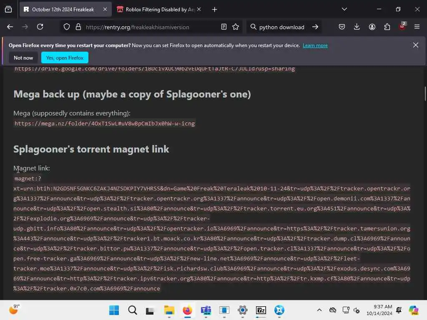Viewport: 427px width, 320px height.
Task: Go back one page
Action: click(10, 27)
